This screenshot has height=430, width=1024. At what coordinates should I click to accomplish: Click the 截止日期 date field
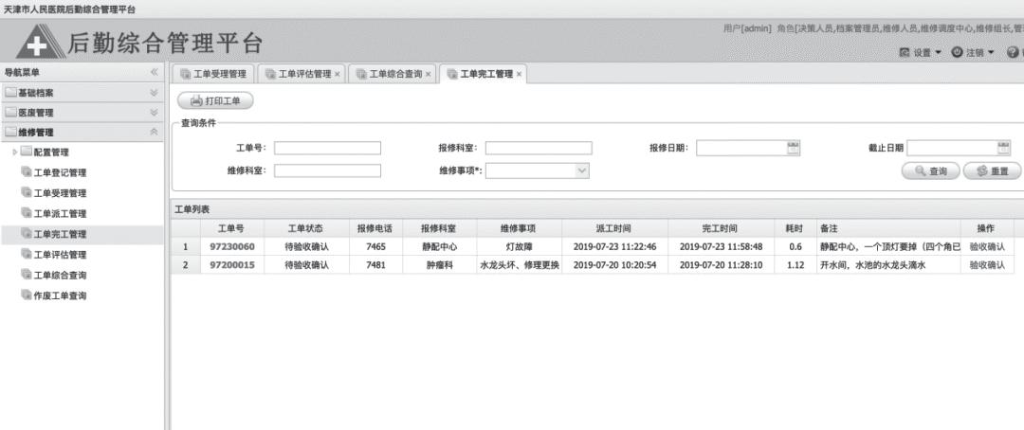click(x=952, y=148)
